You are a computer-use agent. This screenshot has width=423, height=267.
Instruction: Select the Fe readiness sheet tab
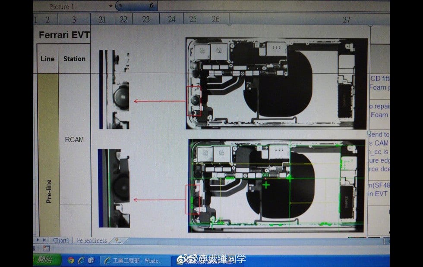[92, 241]
